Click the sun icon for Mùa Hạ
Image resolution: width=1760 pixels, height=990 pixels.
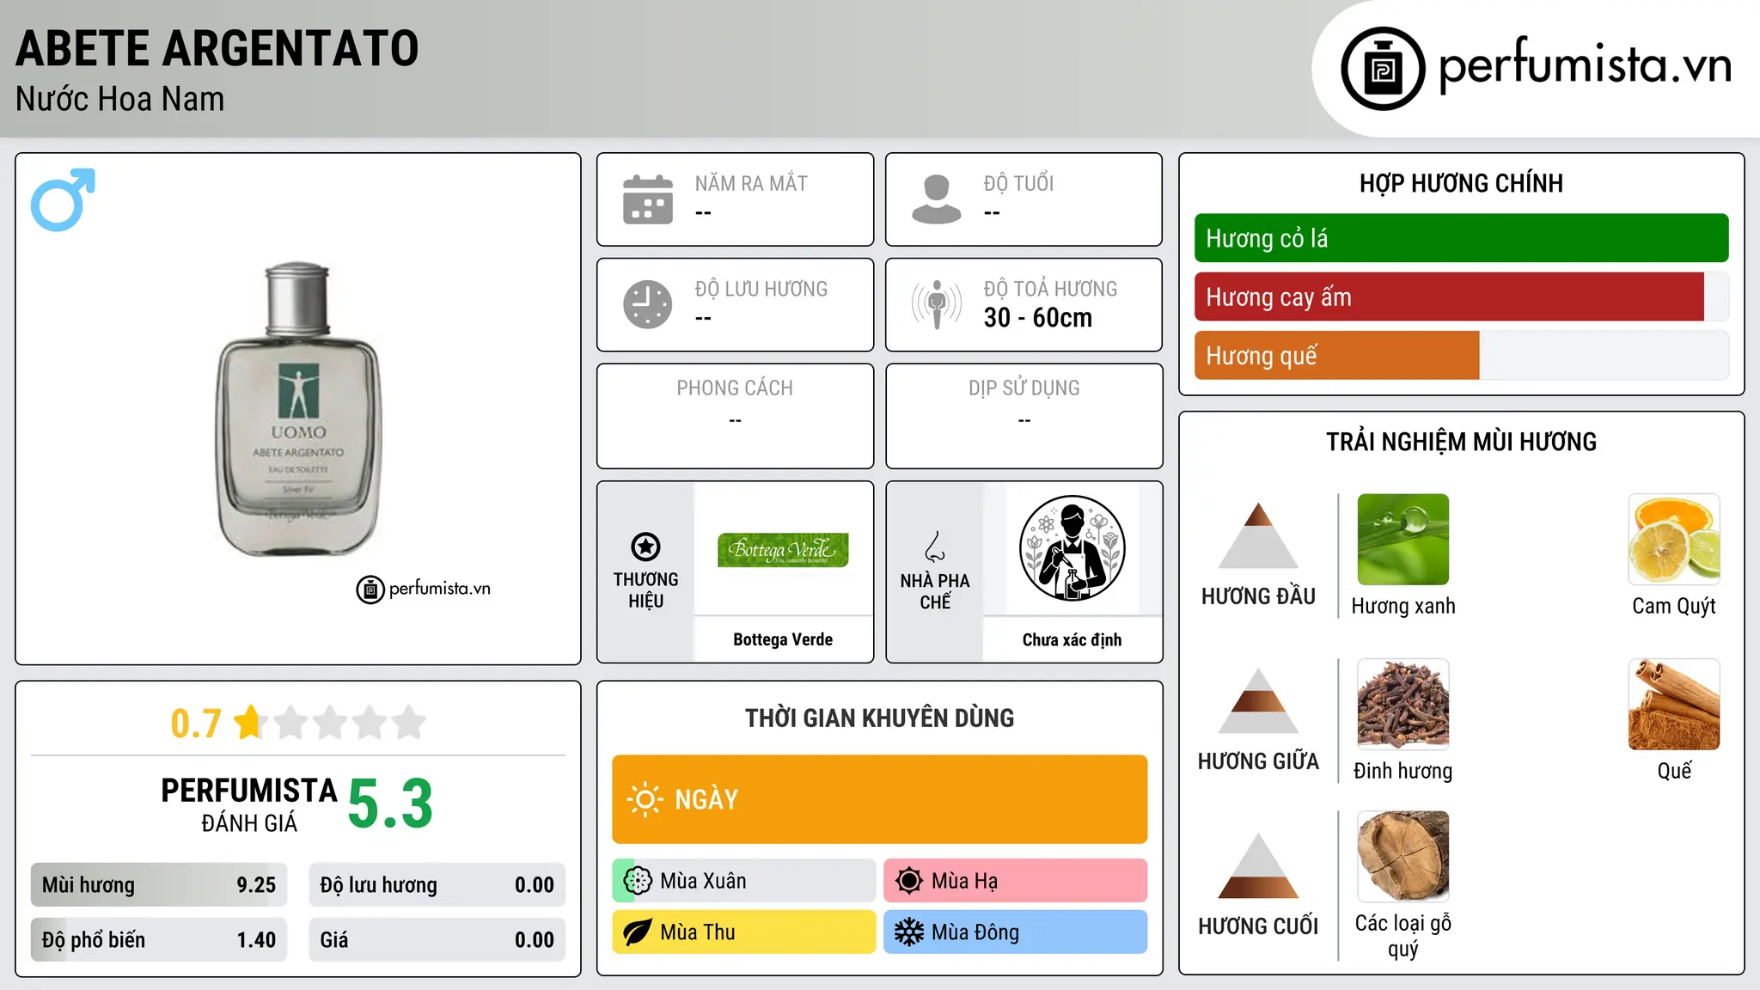pos(909,881)
